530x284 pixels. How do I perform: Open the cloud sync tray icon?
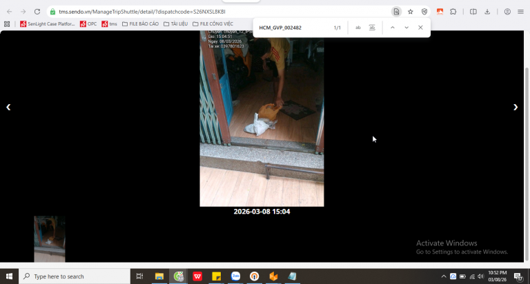(x=453, y=276)
